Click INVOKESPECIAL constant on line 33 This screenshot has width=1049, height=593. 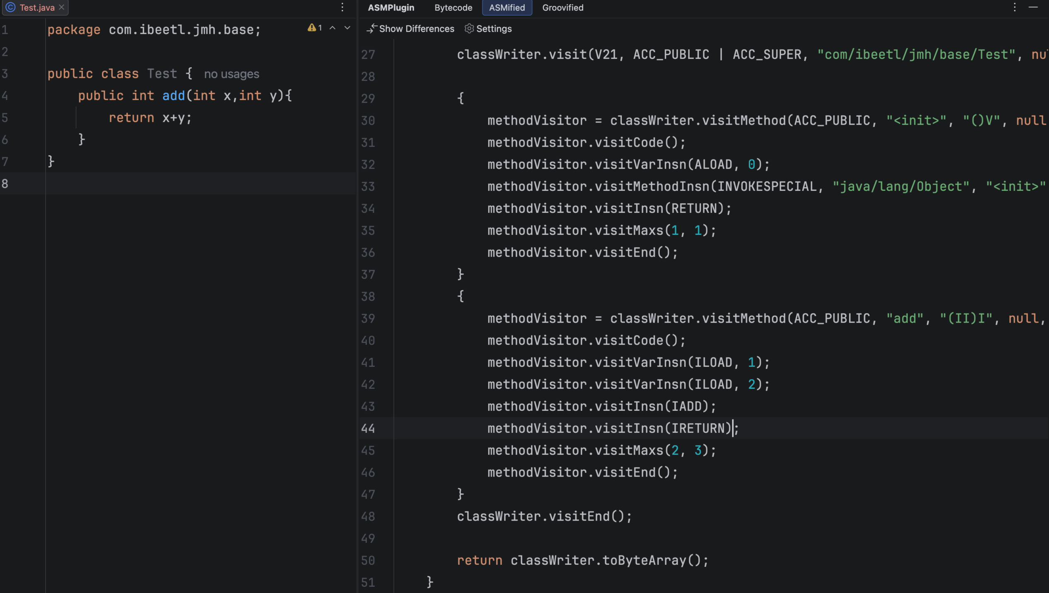pos(767,186)
